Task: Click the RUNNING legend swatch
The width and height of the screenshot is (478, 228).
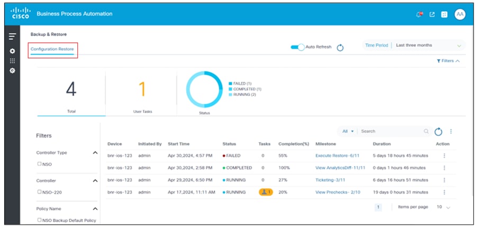Action: coord(230,95)
